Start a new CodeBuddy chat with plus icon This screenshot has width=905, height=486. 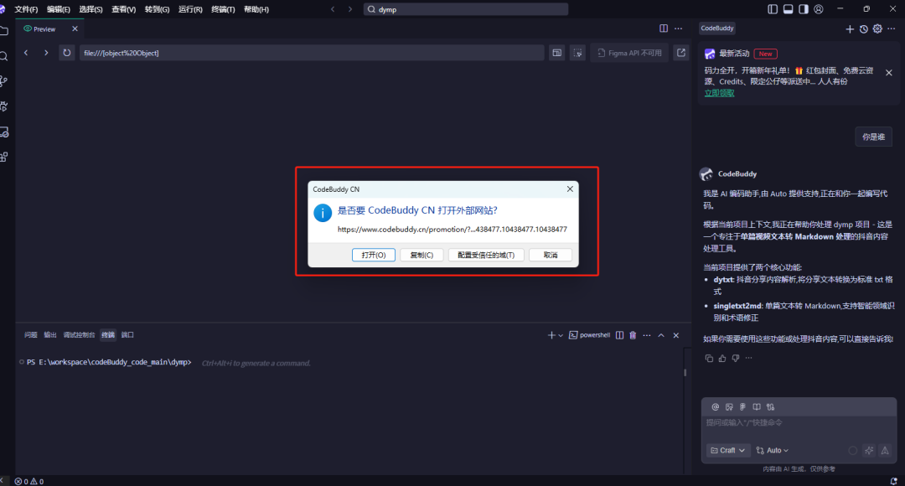[850, 28]
